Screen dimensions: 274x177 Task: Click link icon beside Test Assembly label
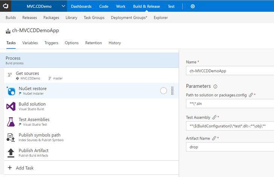[214, 117]
